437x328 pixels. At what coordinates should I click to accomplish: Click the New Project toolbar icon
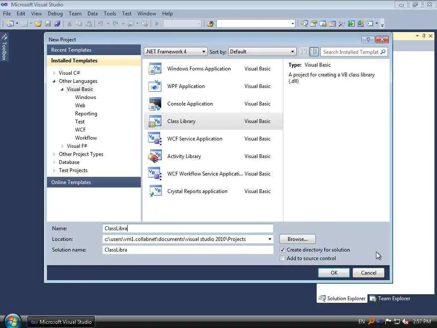point(10,24)
